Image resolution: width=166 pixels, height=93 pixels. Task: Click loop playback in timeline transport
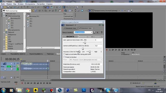[x=25, y=83]
